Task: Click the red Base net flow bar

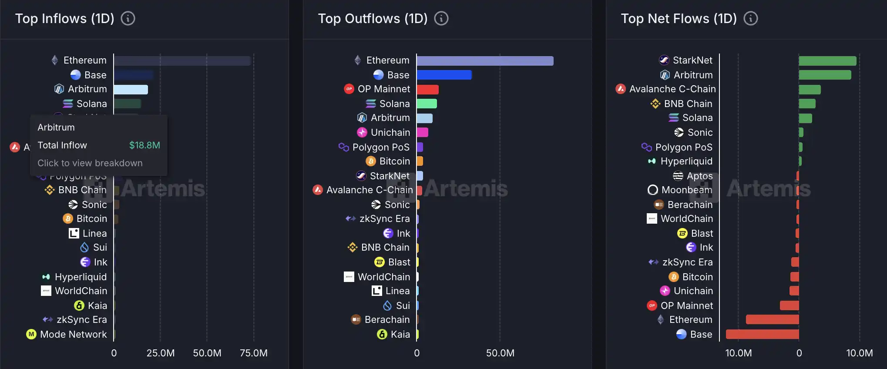Action: pos(762,334)
